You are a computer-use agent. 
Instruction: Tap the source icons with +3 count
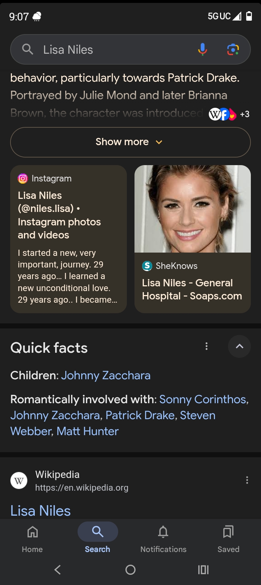[229, 114]
